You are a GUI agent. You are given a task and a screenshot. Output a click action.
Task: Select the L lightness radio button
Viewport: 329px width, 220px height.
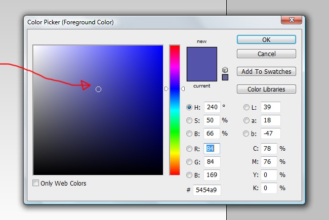pyautogui.click(x=246, y=107)
